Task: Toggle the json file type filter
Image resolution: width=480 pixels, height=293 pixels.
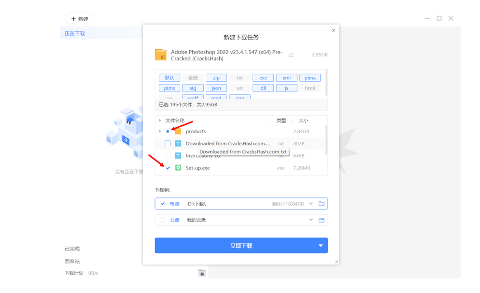Action: tap(216, 88)
